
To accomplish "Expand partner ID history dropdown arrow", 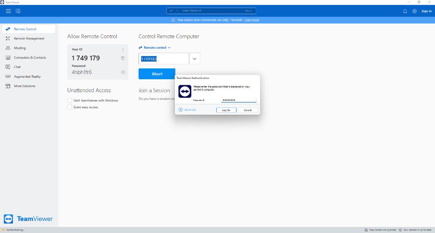I will point(195,59).
